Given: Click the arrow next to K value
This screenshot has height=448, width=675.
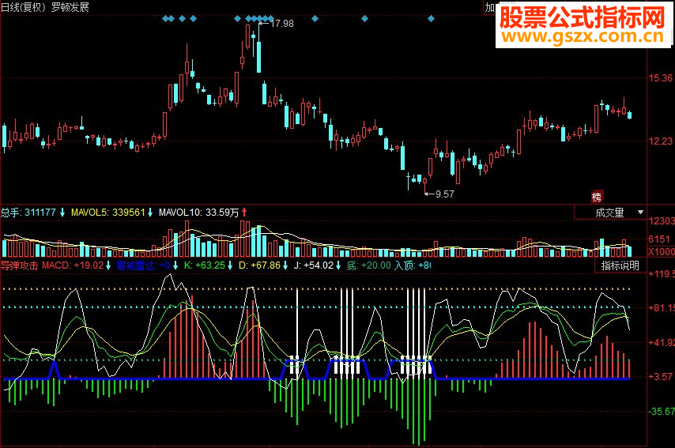Looking at the screenshot, I should [230, 265].
